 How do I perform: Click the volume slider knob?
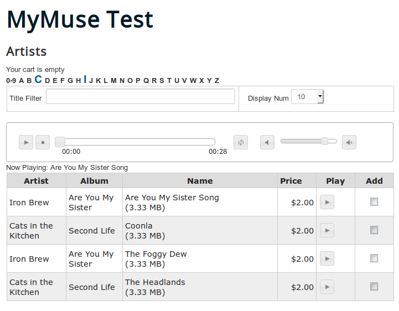coord(324,141)
